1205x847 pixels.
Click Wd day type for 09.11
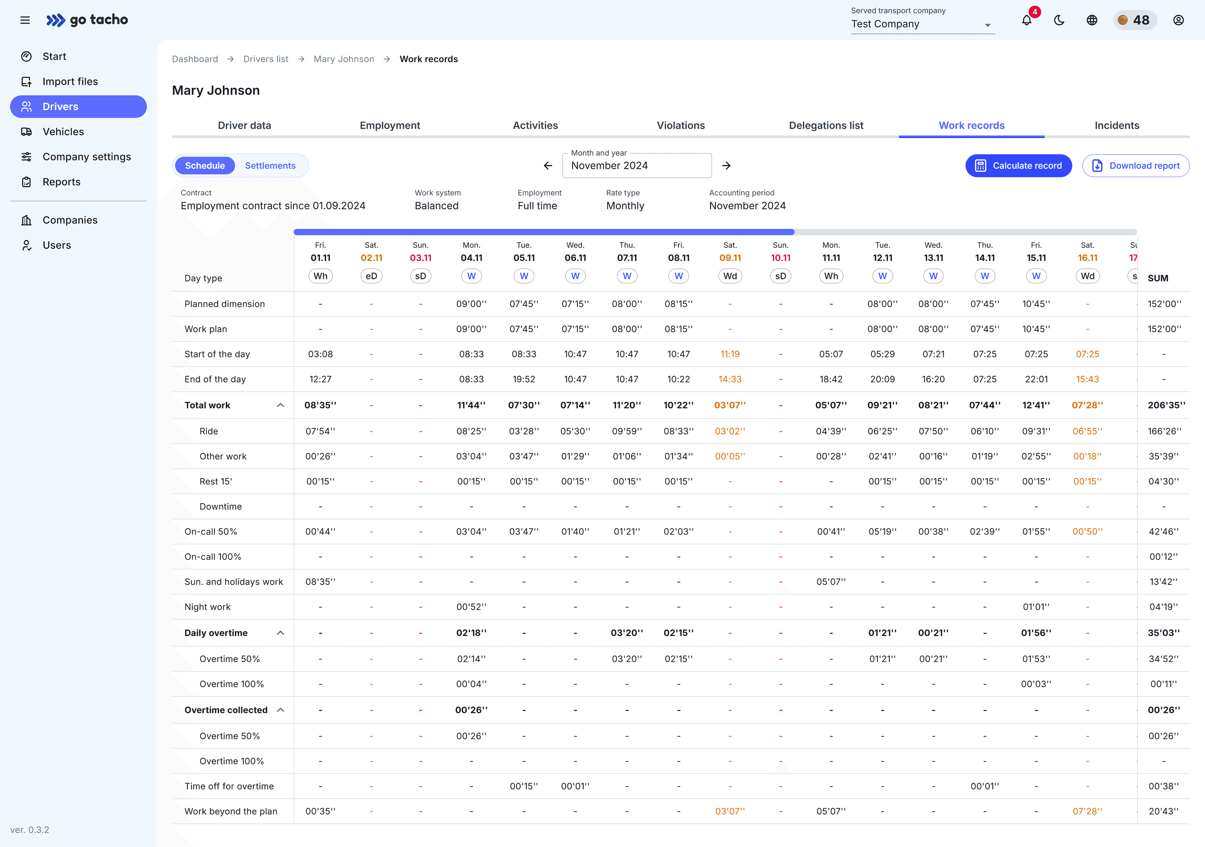pyautogui.click(x=730, y=276)
